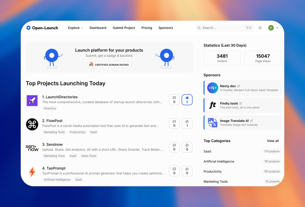Open the FlowPost project title

pyautogui.click(x=52, y=121)
